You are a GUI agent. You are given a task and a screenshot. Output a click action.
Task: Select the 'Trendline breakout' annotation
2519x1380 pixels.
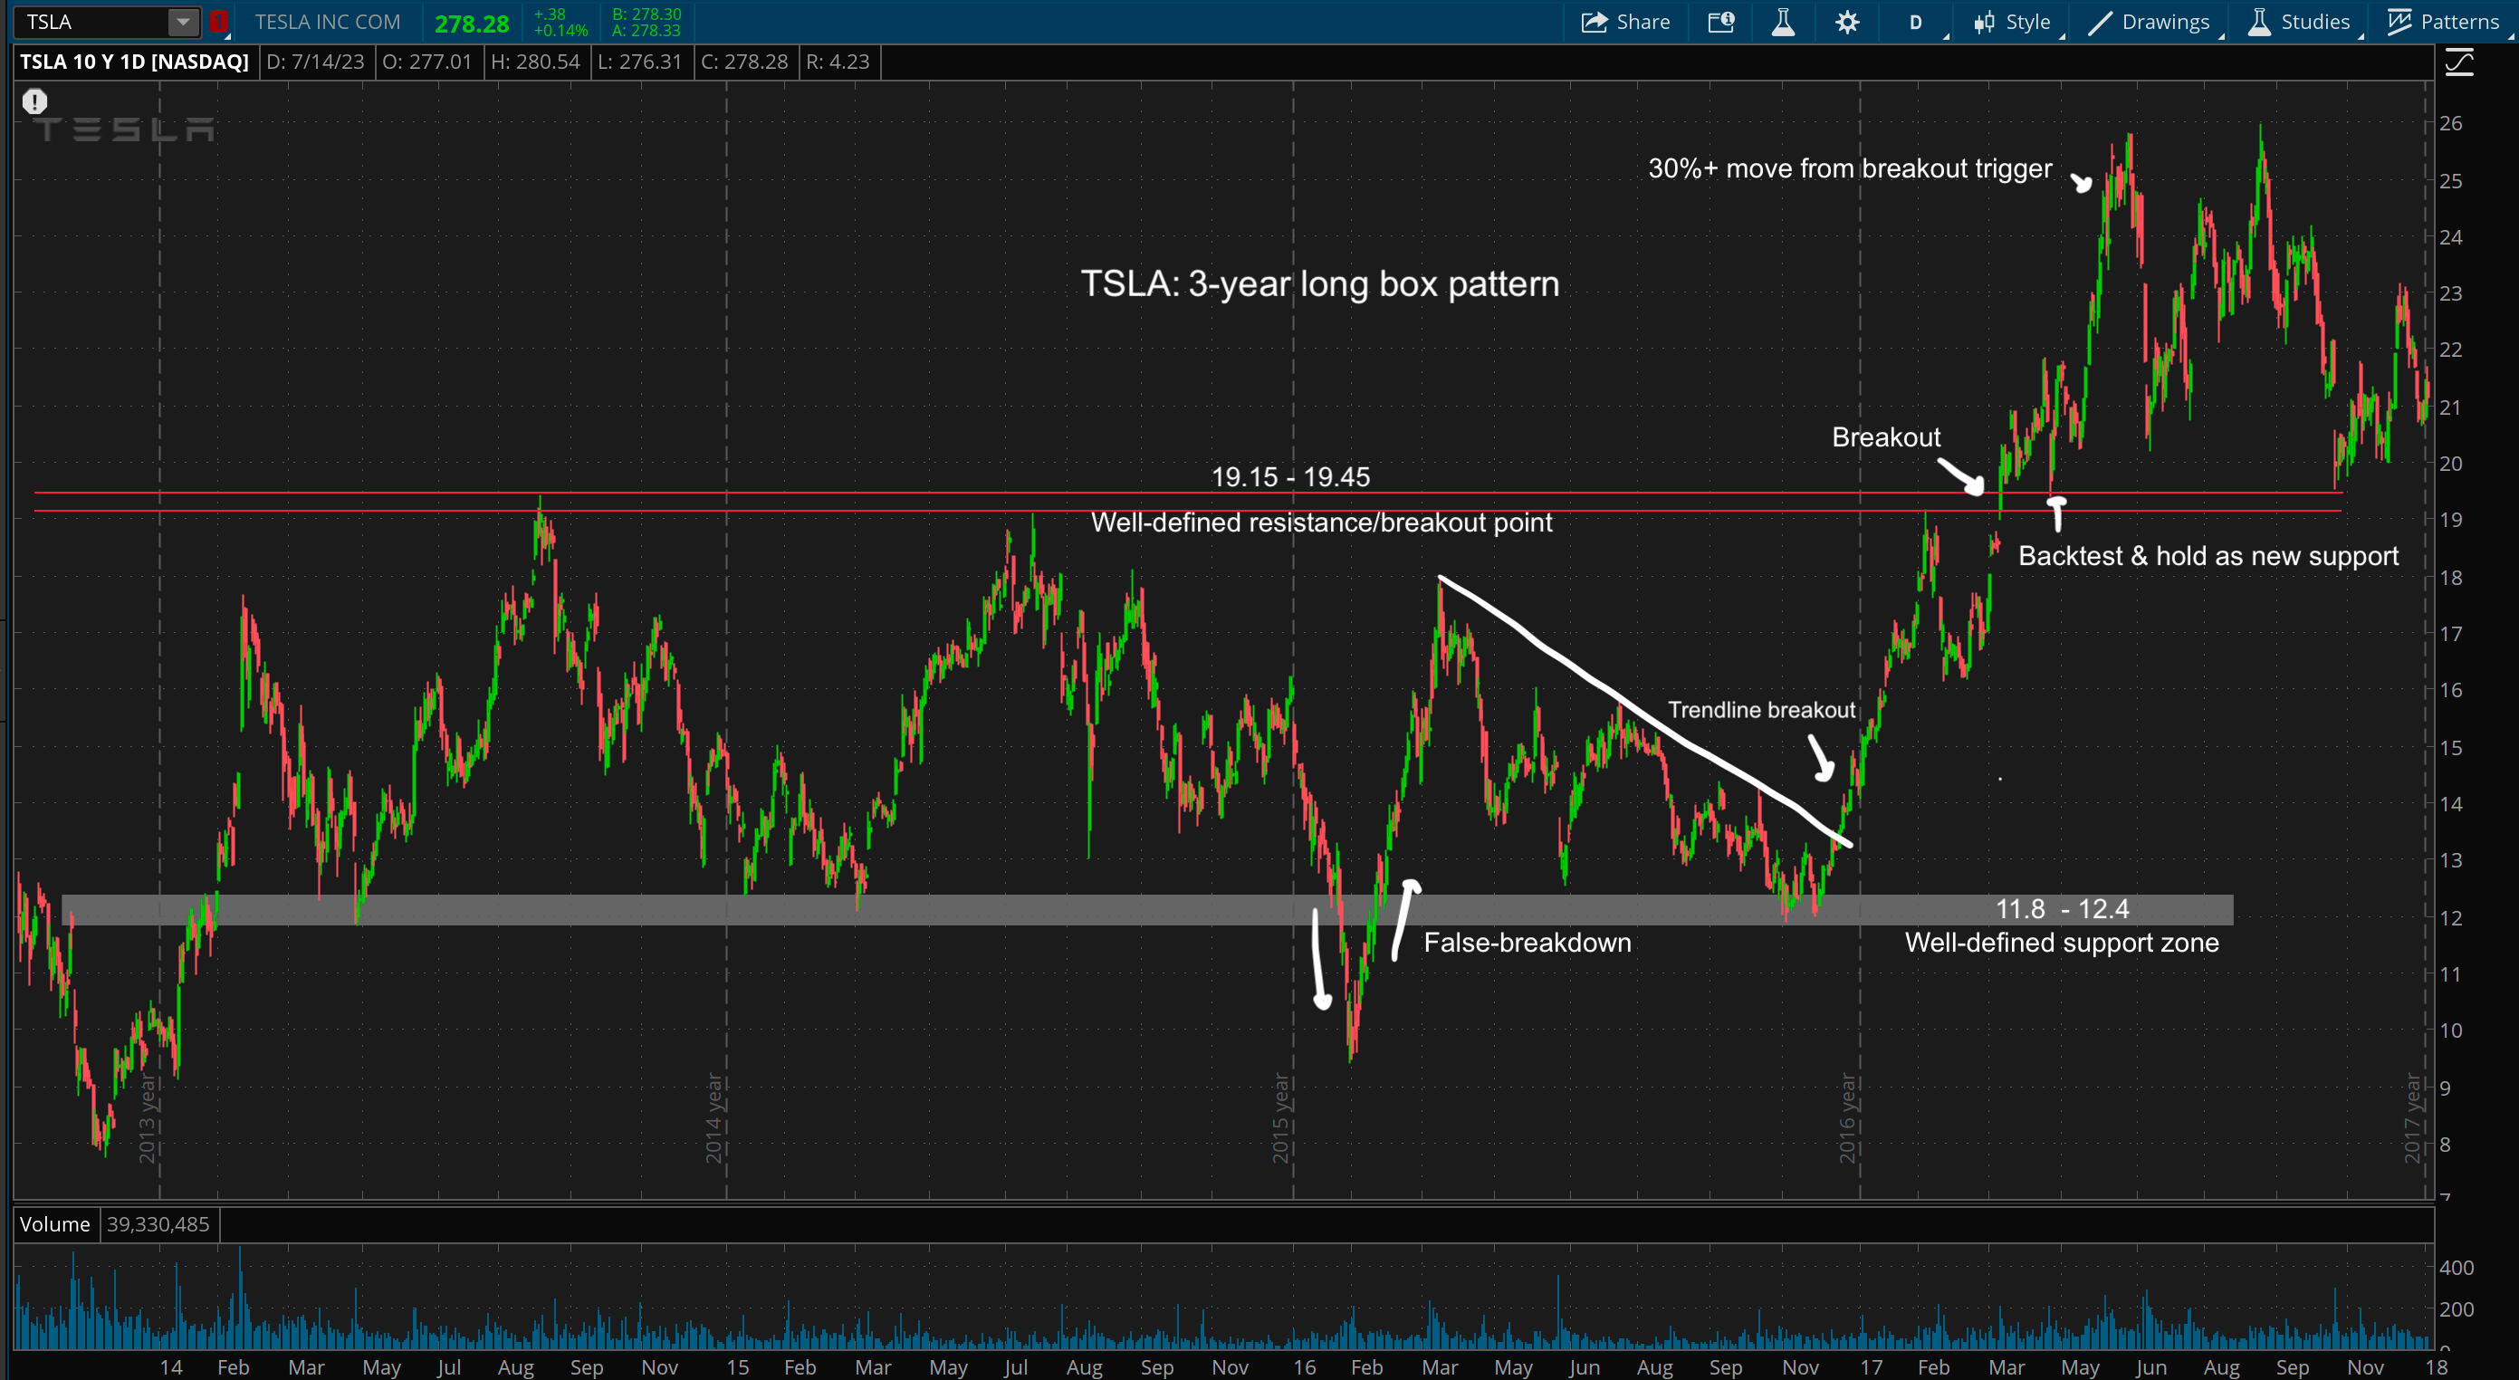coord(1761,709)
